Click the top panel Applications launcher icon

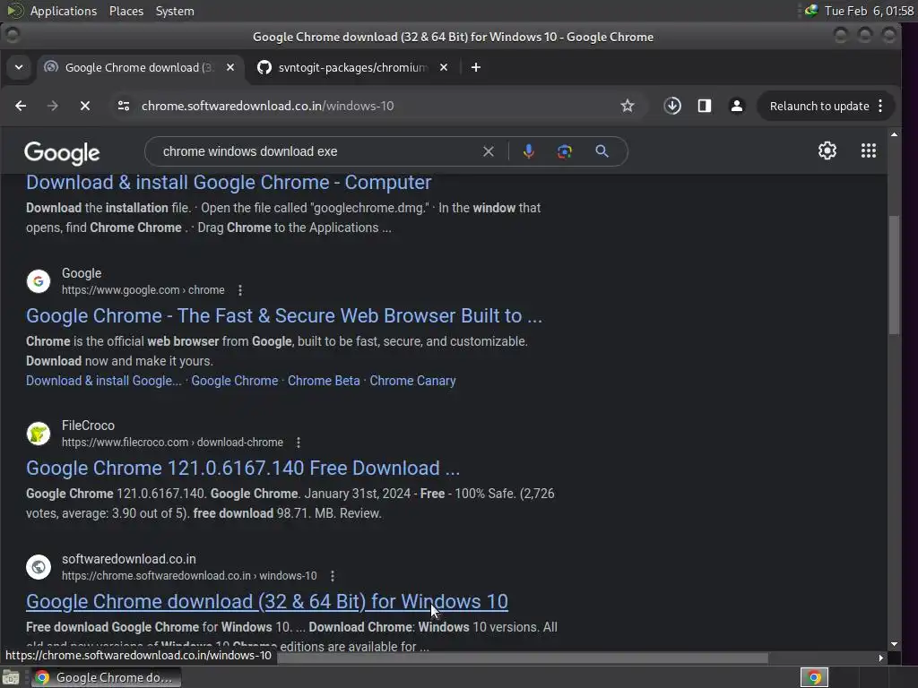pyautogui.click(x=14, y=11)
